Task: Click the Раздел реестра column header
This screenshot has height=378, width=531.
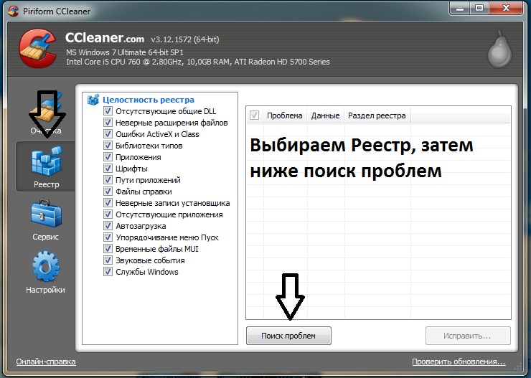Action: (x=377, y=115)
